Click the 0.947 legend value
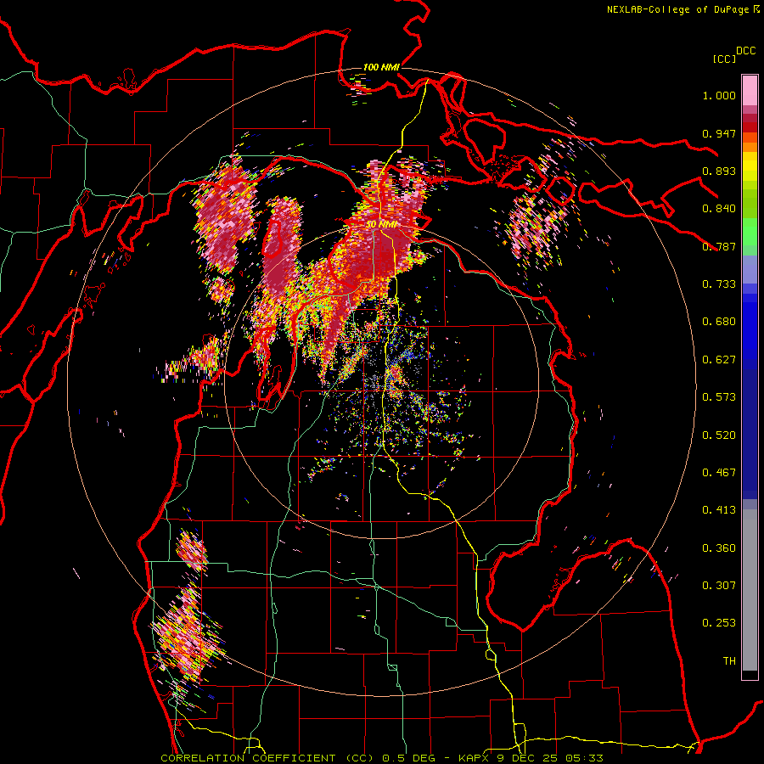The height and width of the screenshot is (764, 764). coord(719,133)
